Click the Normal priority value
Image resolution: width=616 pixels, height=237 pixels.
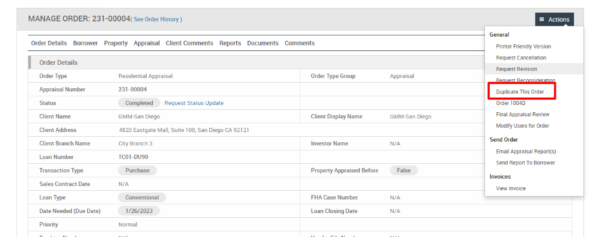coord(128,224)
